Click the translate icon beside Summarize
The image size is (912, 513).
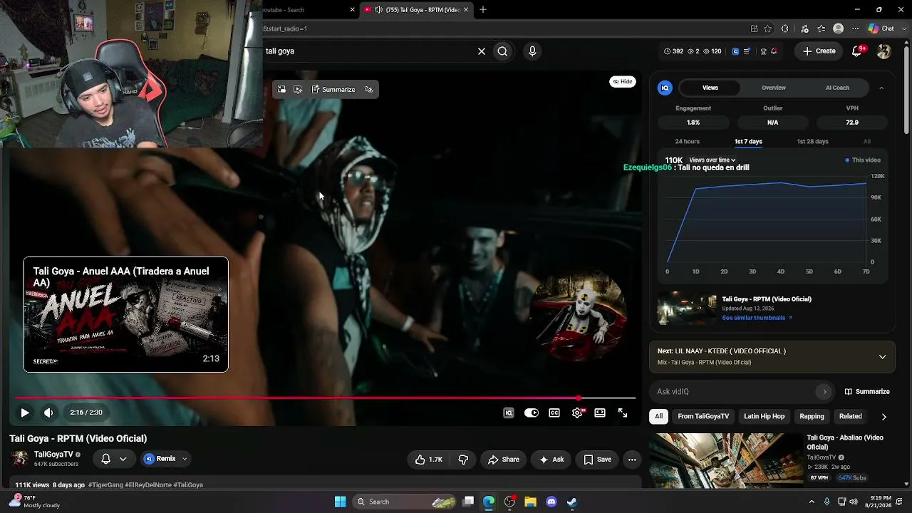tap(369, 90)
